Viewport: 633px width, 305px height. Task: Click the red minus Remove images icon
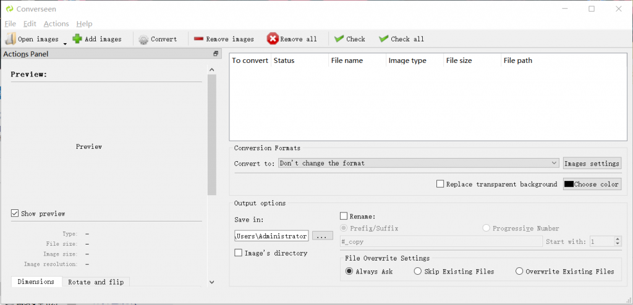point(198,39)
